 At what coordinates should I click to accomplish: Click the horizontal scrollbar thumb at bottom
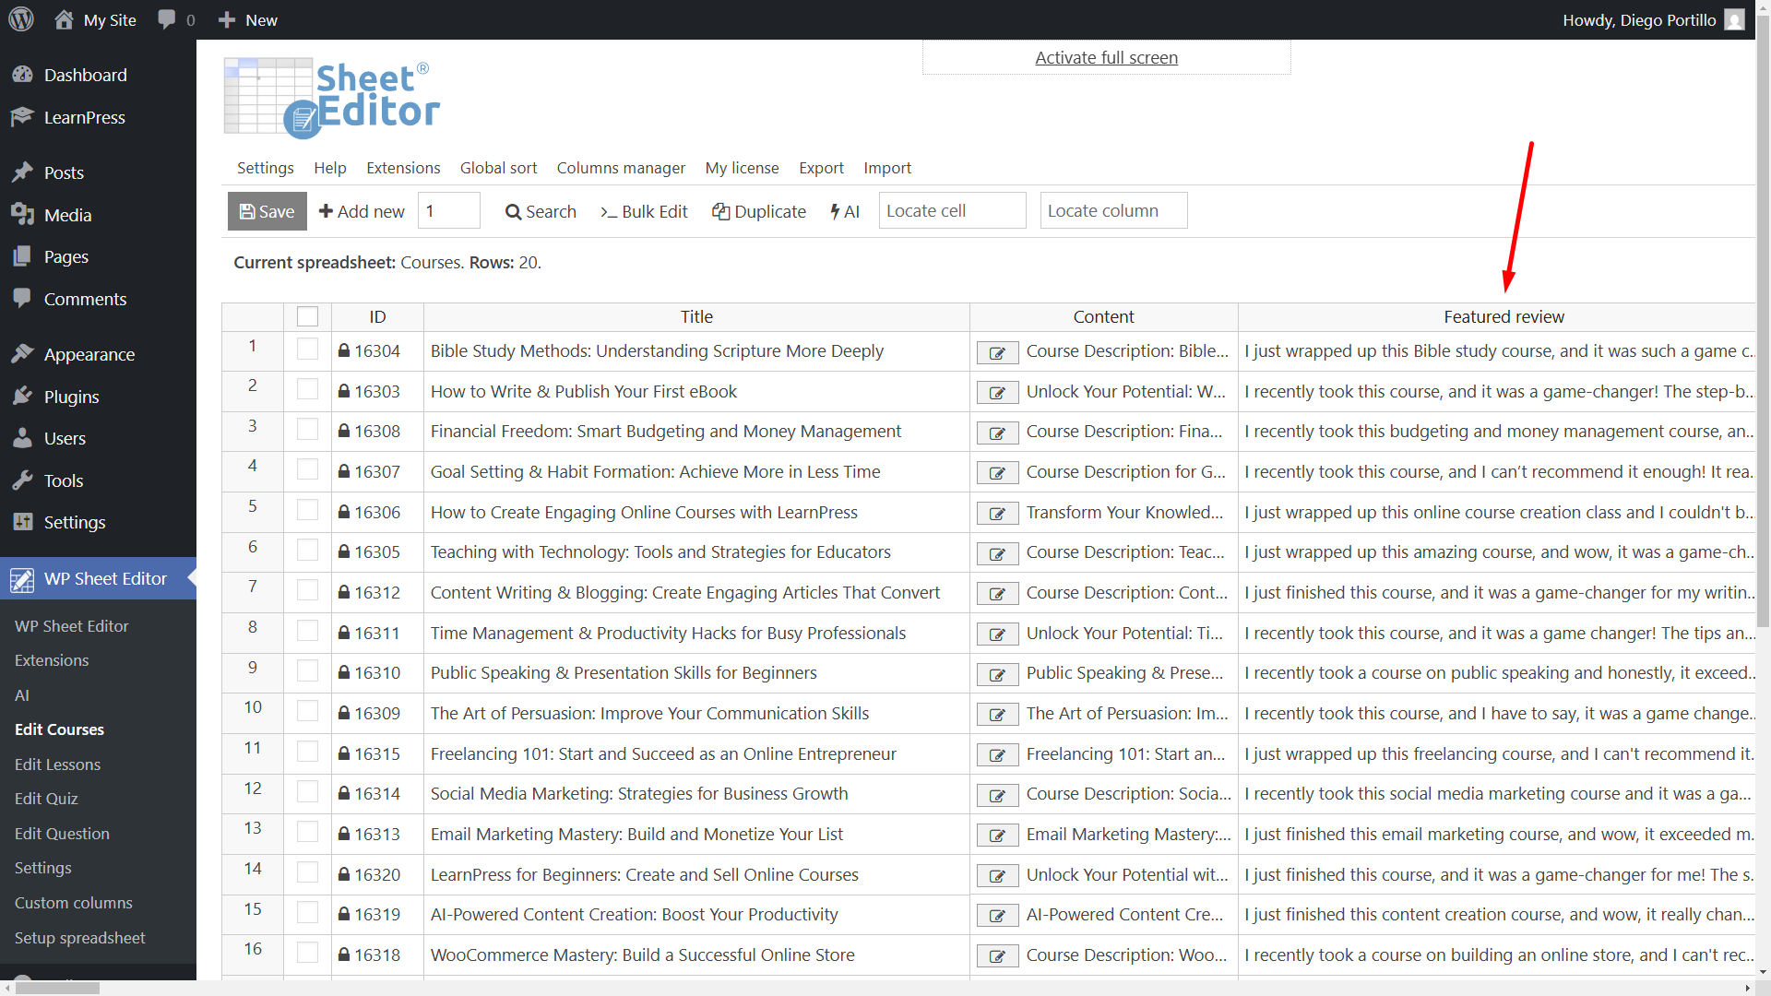(57, 988)
